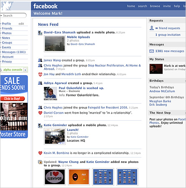Image resolution: width=186 pixels, height=188 pixels.
Task: Open the Search box dropdown arrow
Action: coord(1,15)
